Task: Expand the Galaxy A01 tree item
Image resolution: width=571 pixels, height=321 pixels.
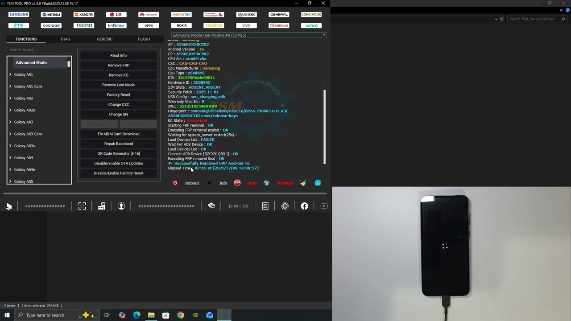Action: [x=10, y=74]
